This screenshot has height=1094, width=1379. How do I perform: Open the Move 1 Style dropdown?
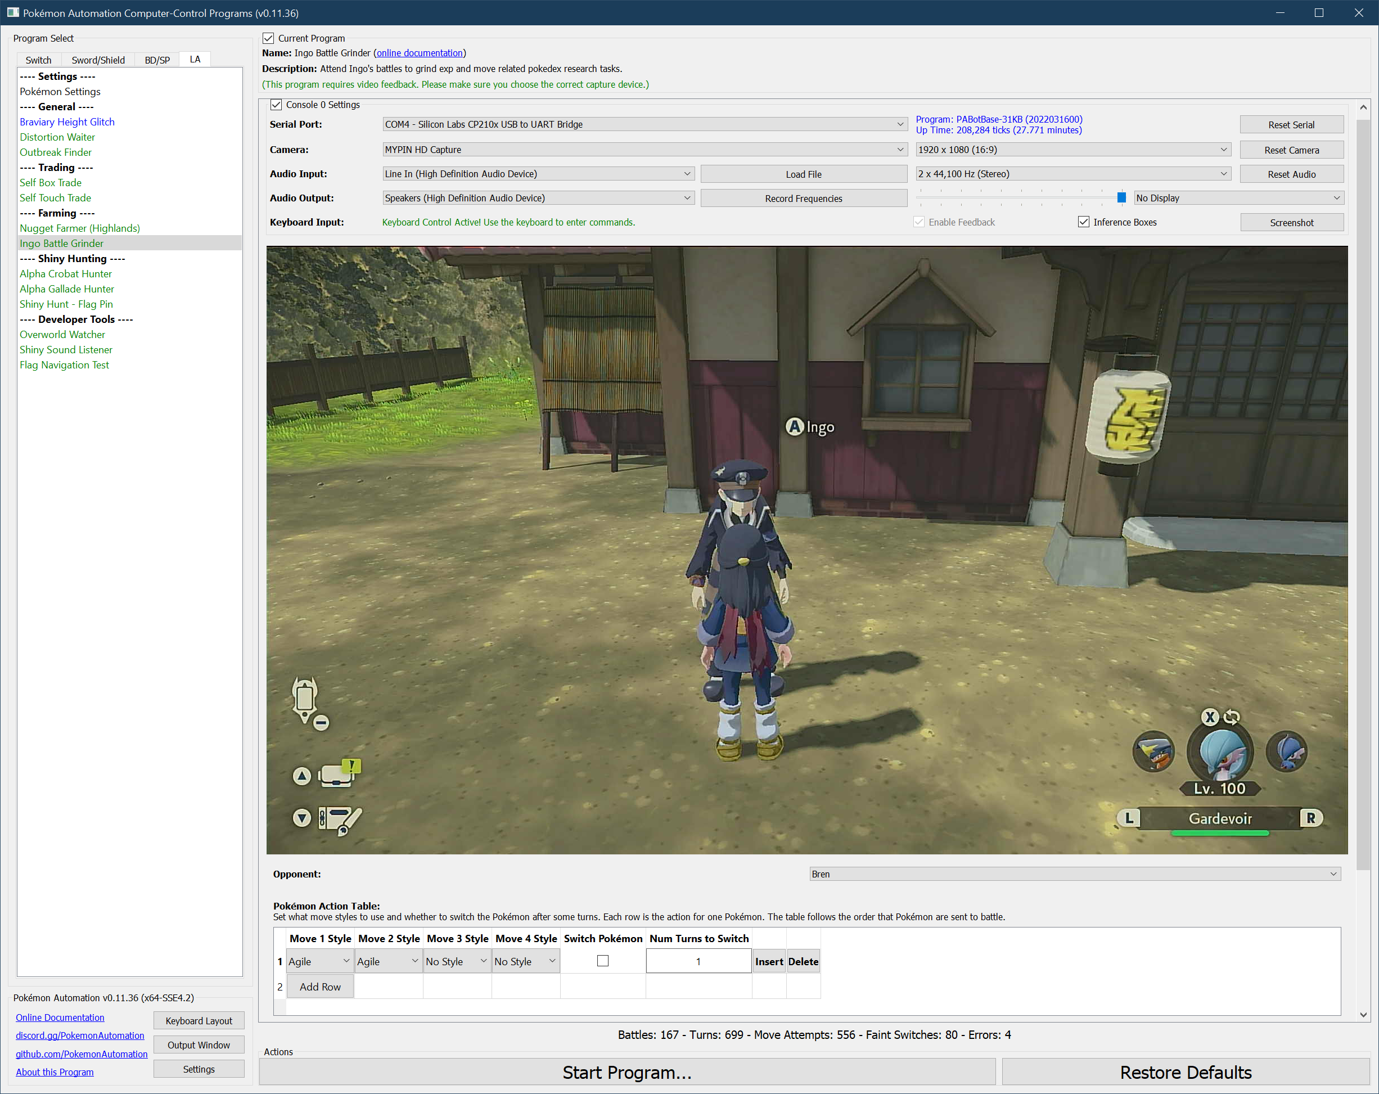(319, 961)
